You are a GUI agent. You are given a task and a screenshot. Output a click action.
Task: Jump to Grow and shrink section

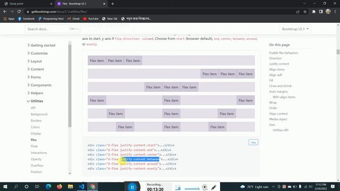click(280, 86)
